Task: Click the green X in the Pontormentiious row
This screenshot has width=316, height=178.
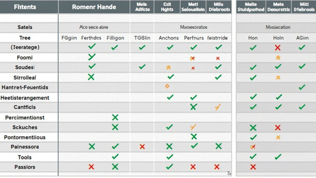Action: coord(194,137)
